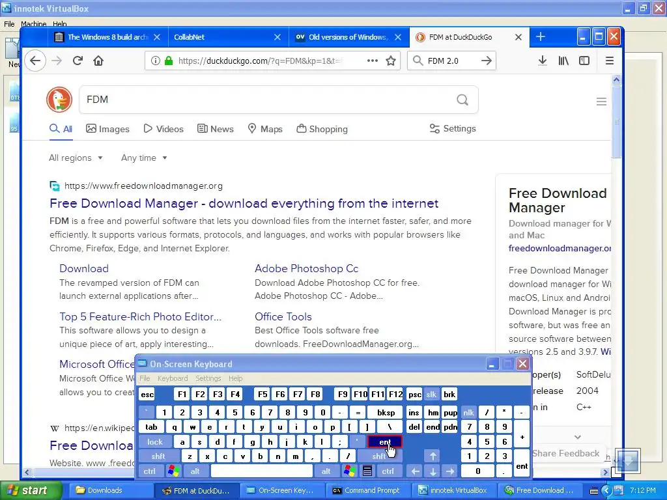
Task: Close the Windows 8 build archive tab
Action: click(x=157, y=37)
